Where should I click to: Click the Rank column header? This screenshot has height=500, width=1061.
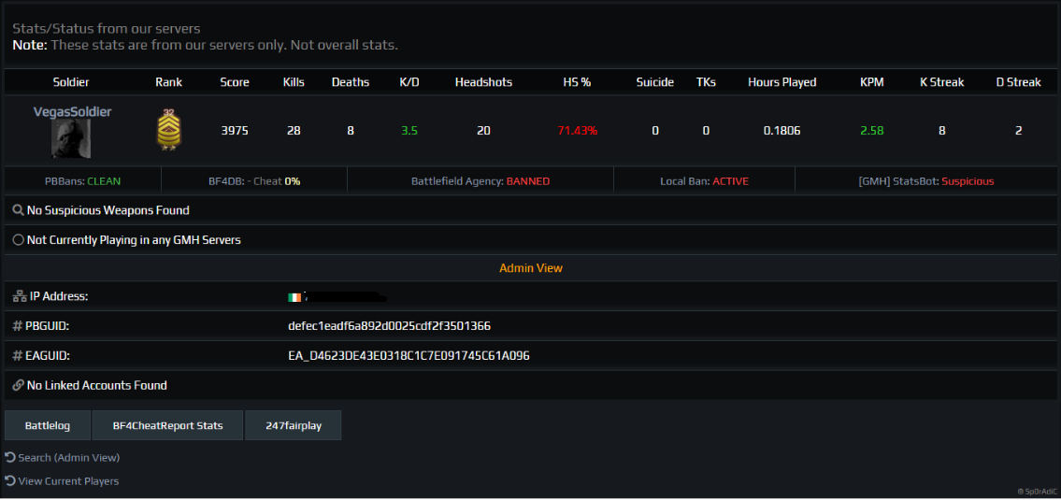point(168,82)
